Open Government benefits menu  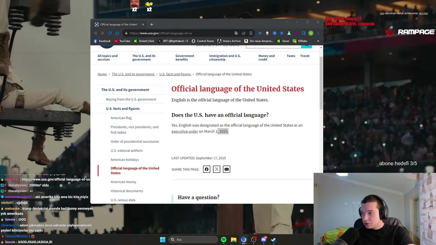pos(185,58)
